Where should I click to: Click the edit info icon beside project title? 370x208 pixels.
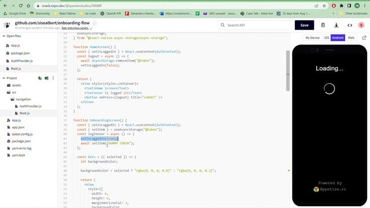click(x=95, y=23)
